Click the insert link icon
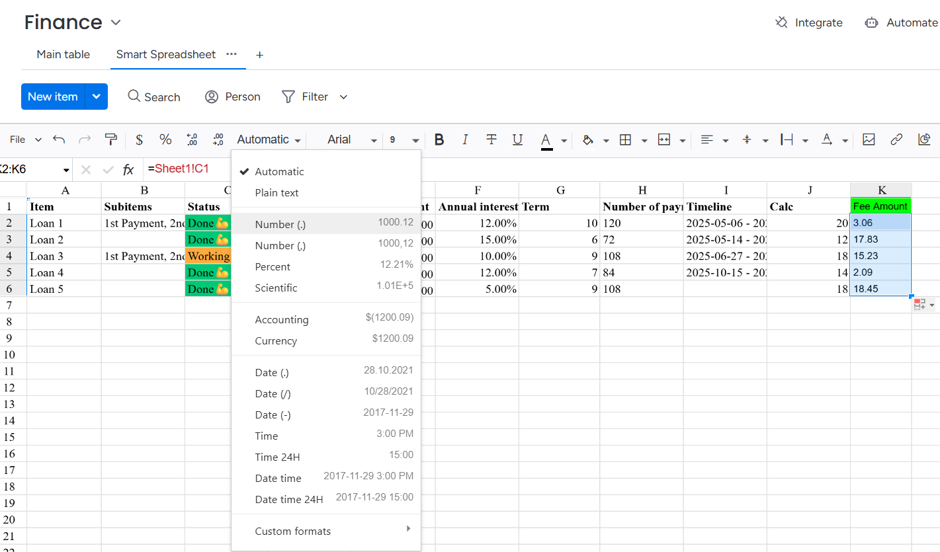Image resolution: width=940 pixels, height=552 pixels. (x=896, y=139)
